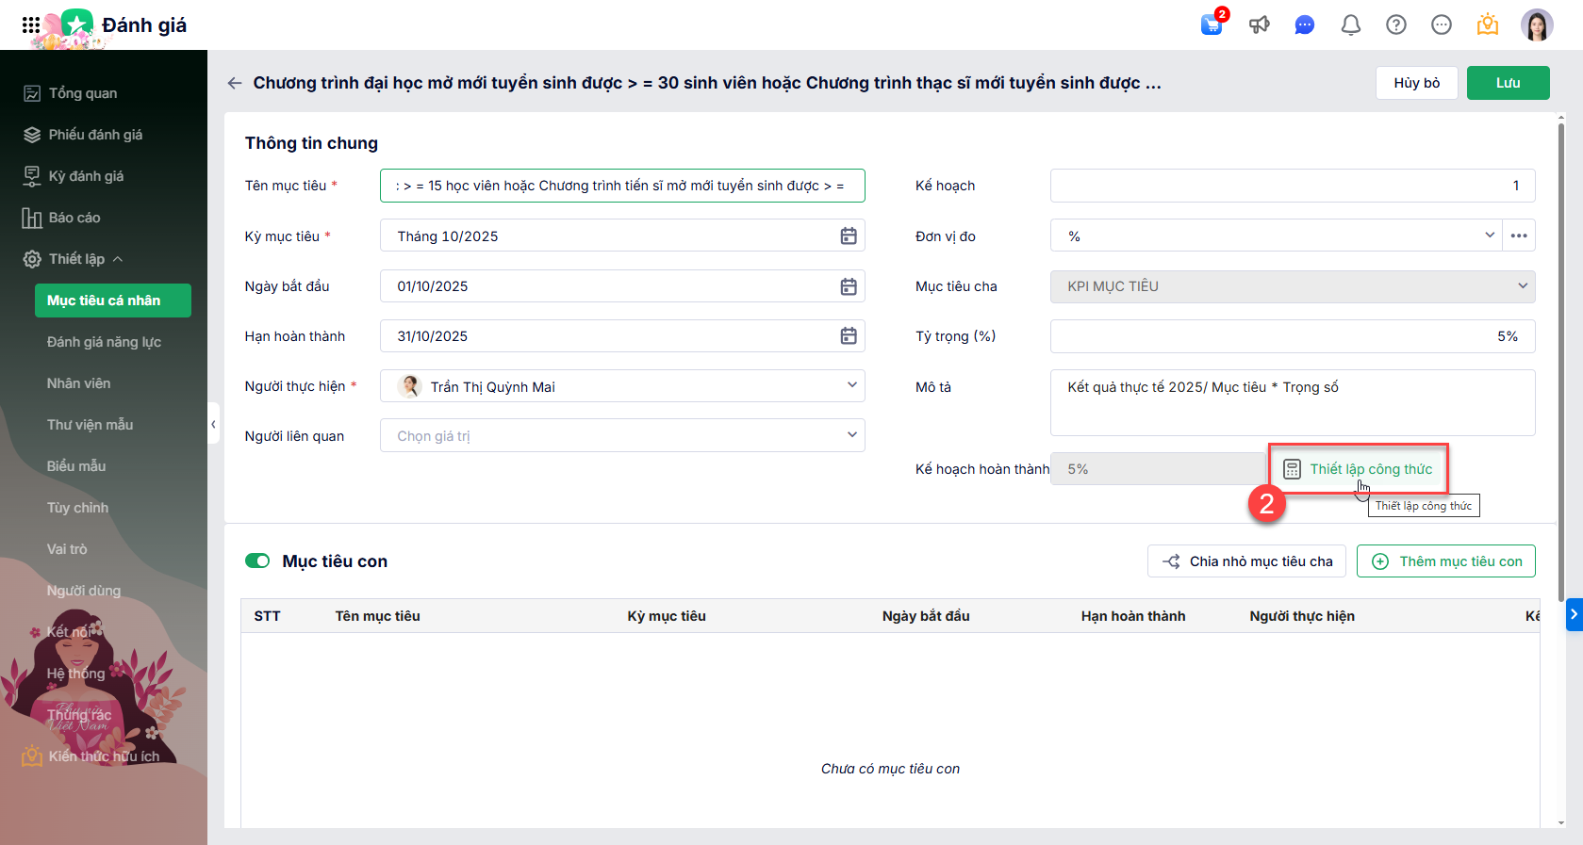This screenshot has height=845, width=1583.
Task: Open the help question mark icon
Action: 1396,25
